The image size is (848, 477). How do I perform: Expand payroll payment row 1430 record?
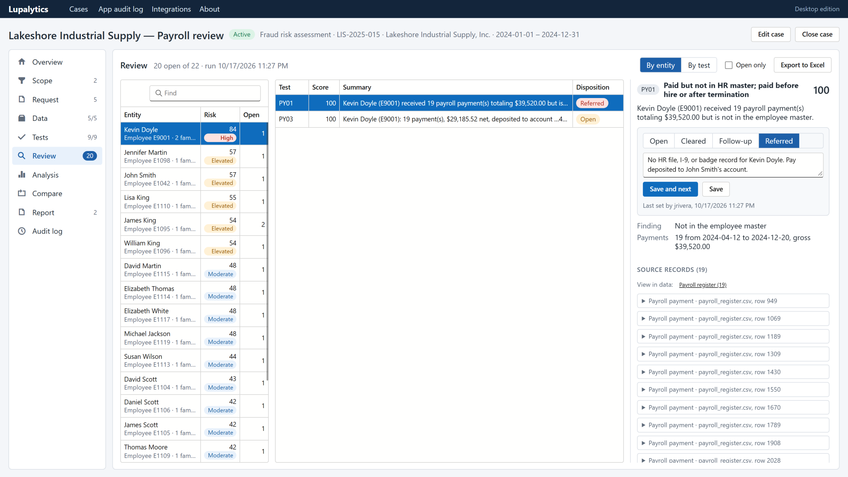733,372
